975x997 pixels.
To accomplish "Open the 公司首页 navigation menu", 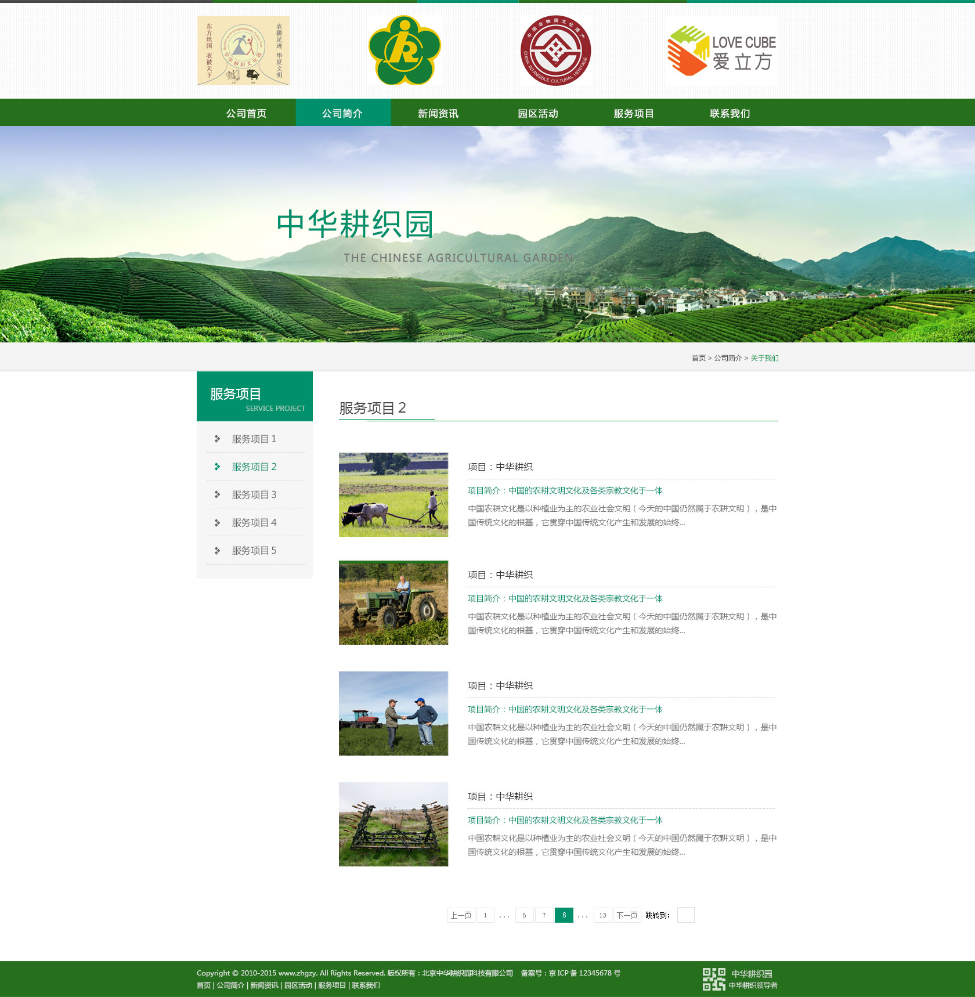I will 245,113.
